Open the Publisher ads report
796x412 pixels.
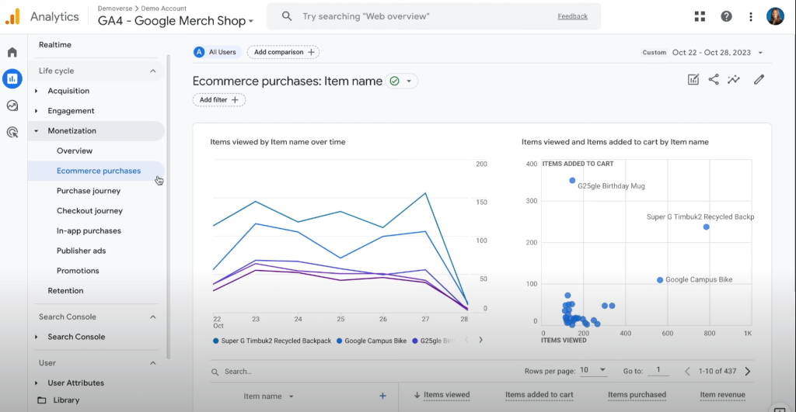tap(81, 251)
